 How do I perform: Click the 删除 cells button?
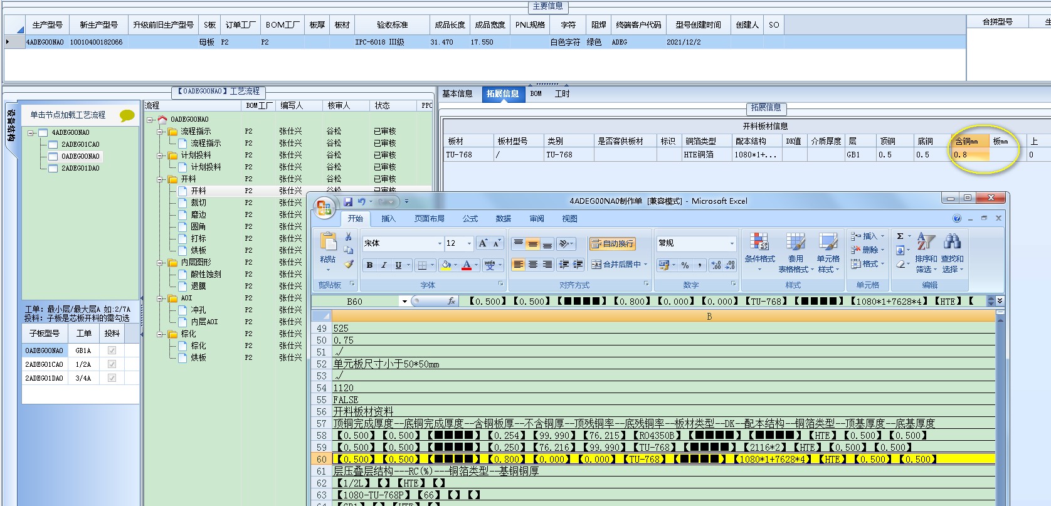(867, 250)
